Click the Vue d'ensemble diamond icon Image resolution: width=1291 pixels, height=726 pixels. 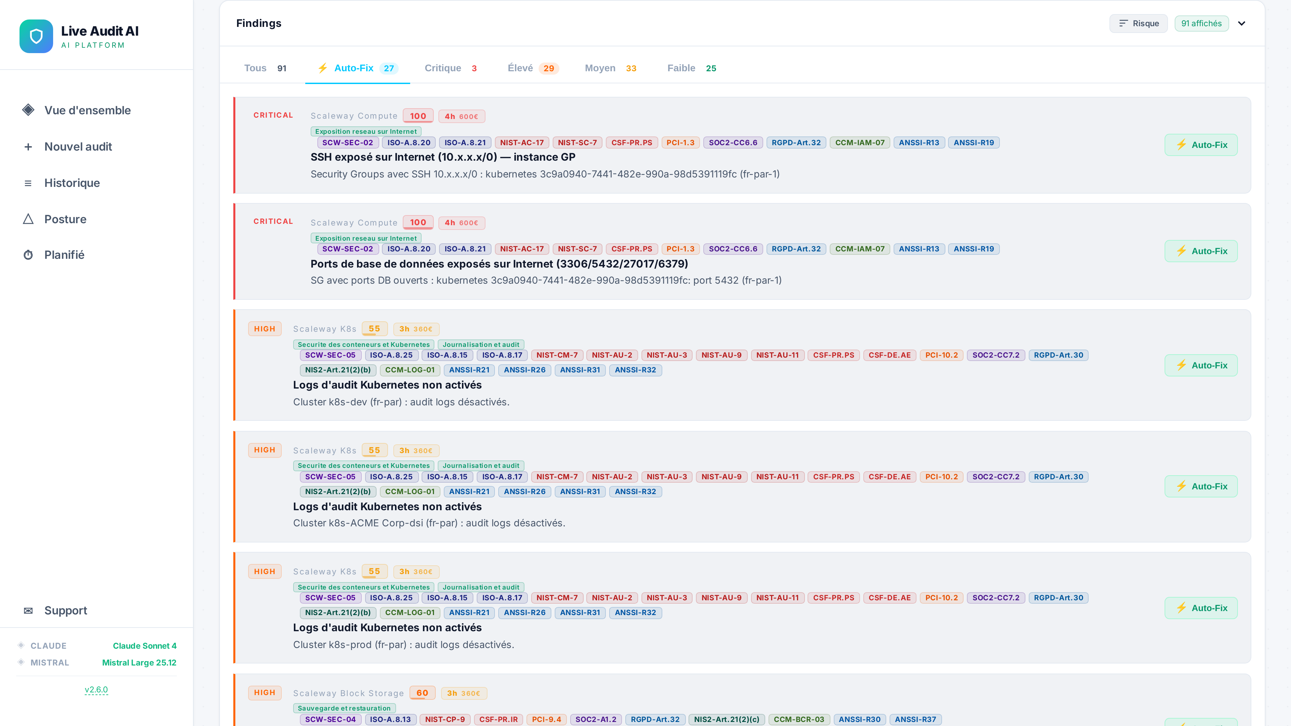(x=28, y=110)
